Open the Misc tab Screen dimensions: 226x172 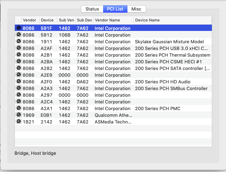tap(136, 9)
